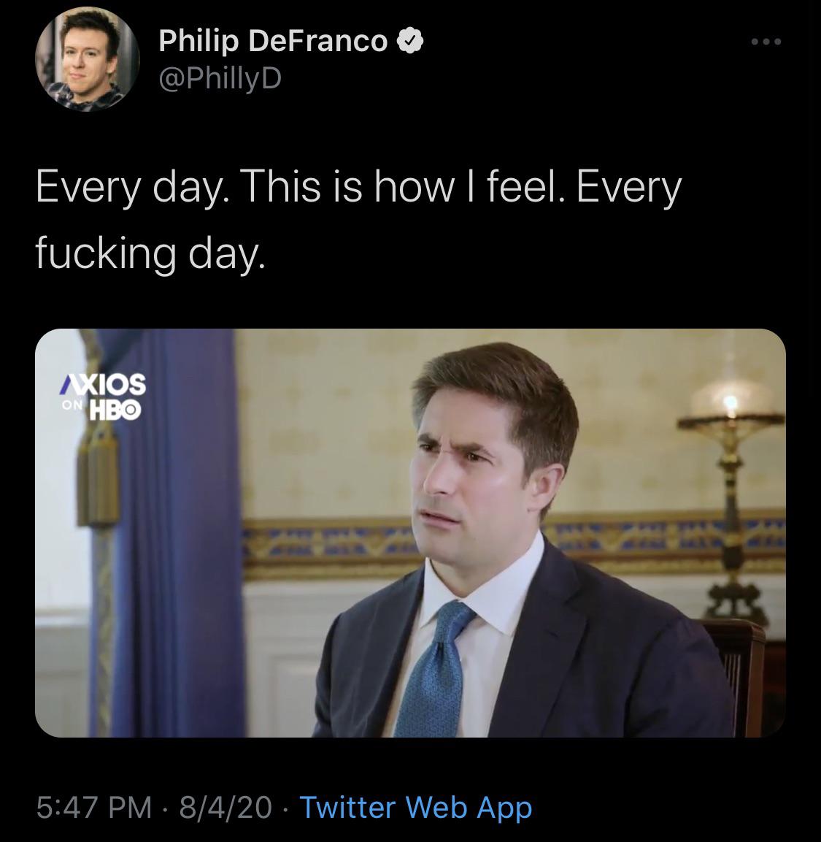Screen dimensions: 821x842
Task: Click the words "fucking day." in the tweet
Action: pos(147,252)
